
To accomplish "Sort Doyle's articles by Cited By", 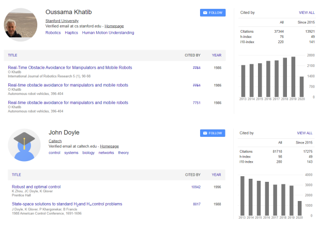I will 192,175.
